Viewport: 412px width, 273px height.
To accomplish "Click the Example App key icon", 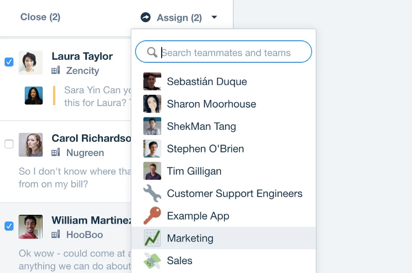I will click(152, 216).
